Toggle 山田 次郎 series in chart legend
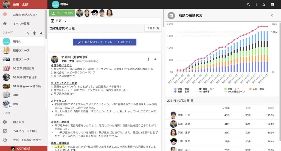Viewport: 281px width, 151px height. tap(257, 89)
